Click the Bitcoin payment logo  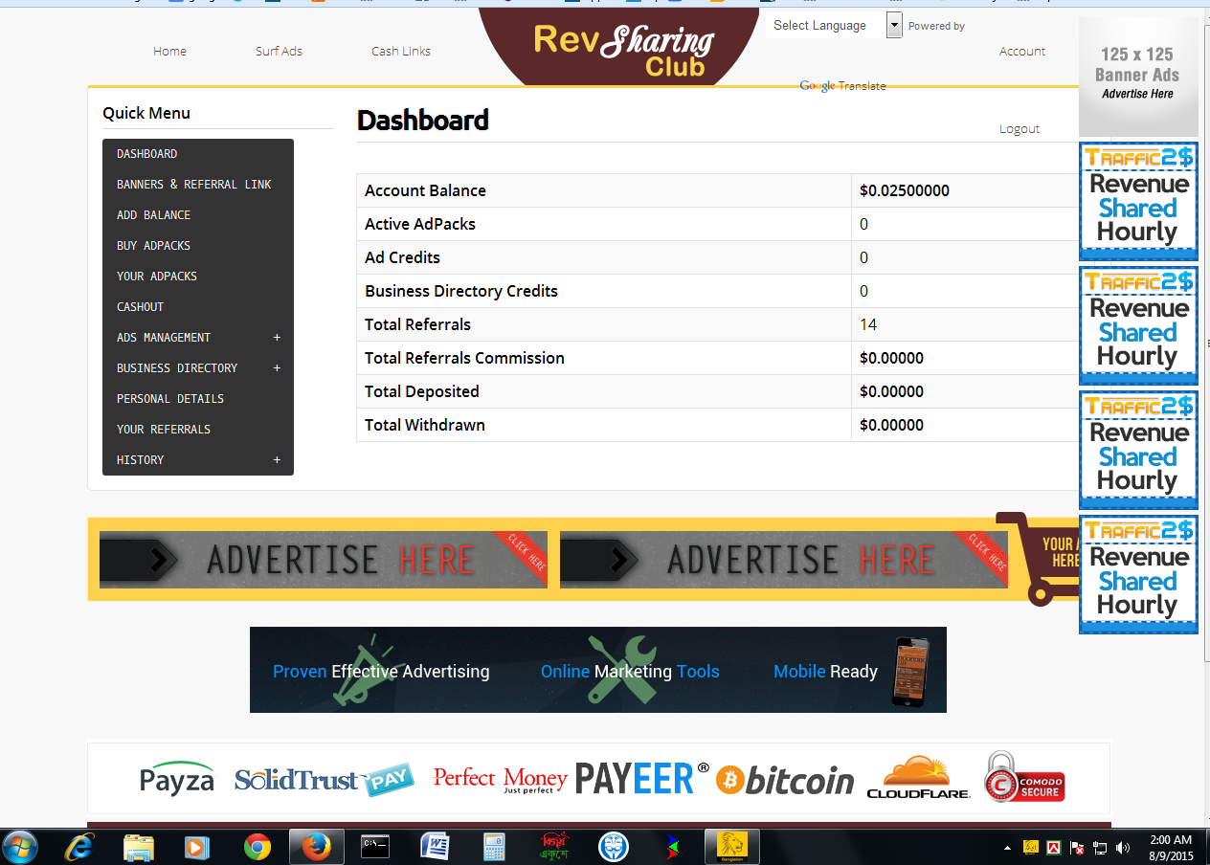point(785,780)
